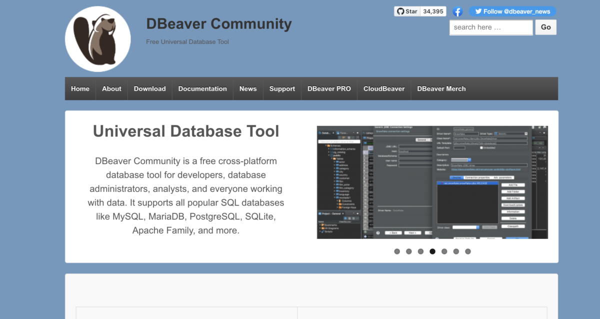Click the Facebook share icon
The height and width of the screenshot is (319, 600).
(457, 11)
